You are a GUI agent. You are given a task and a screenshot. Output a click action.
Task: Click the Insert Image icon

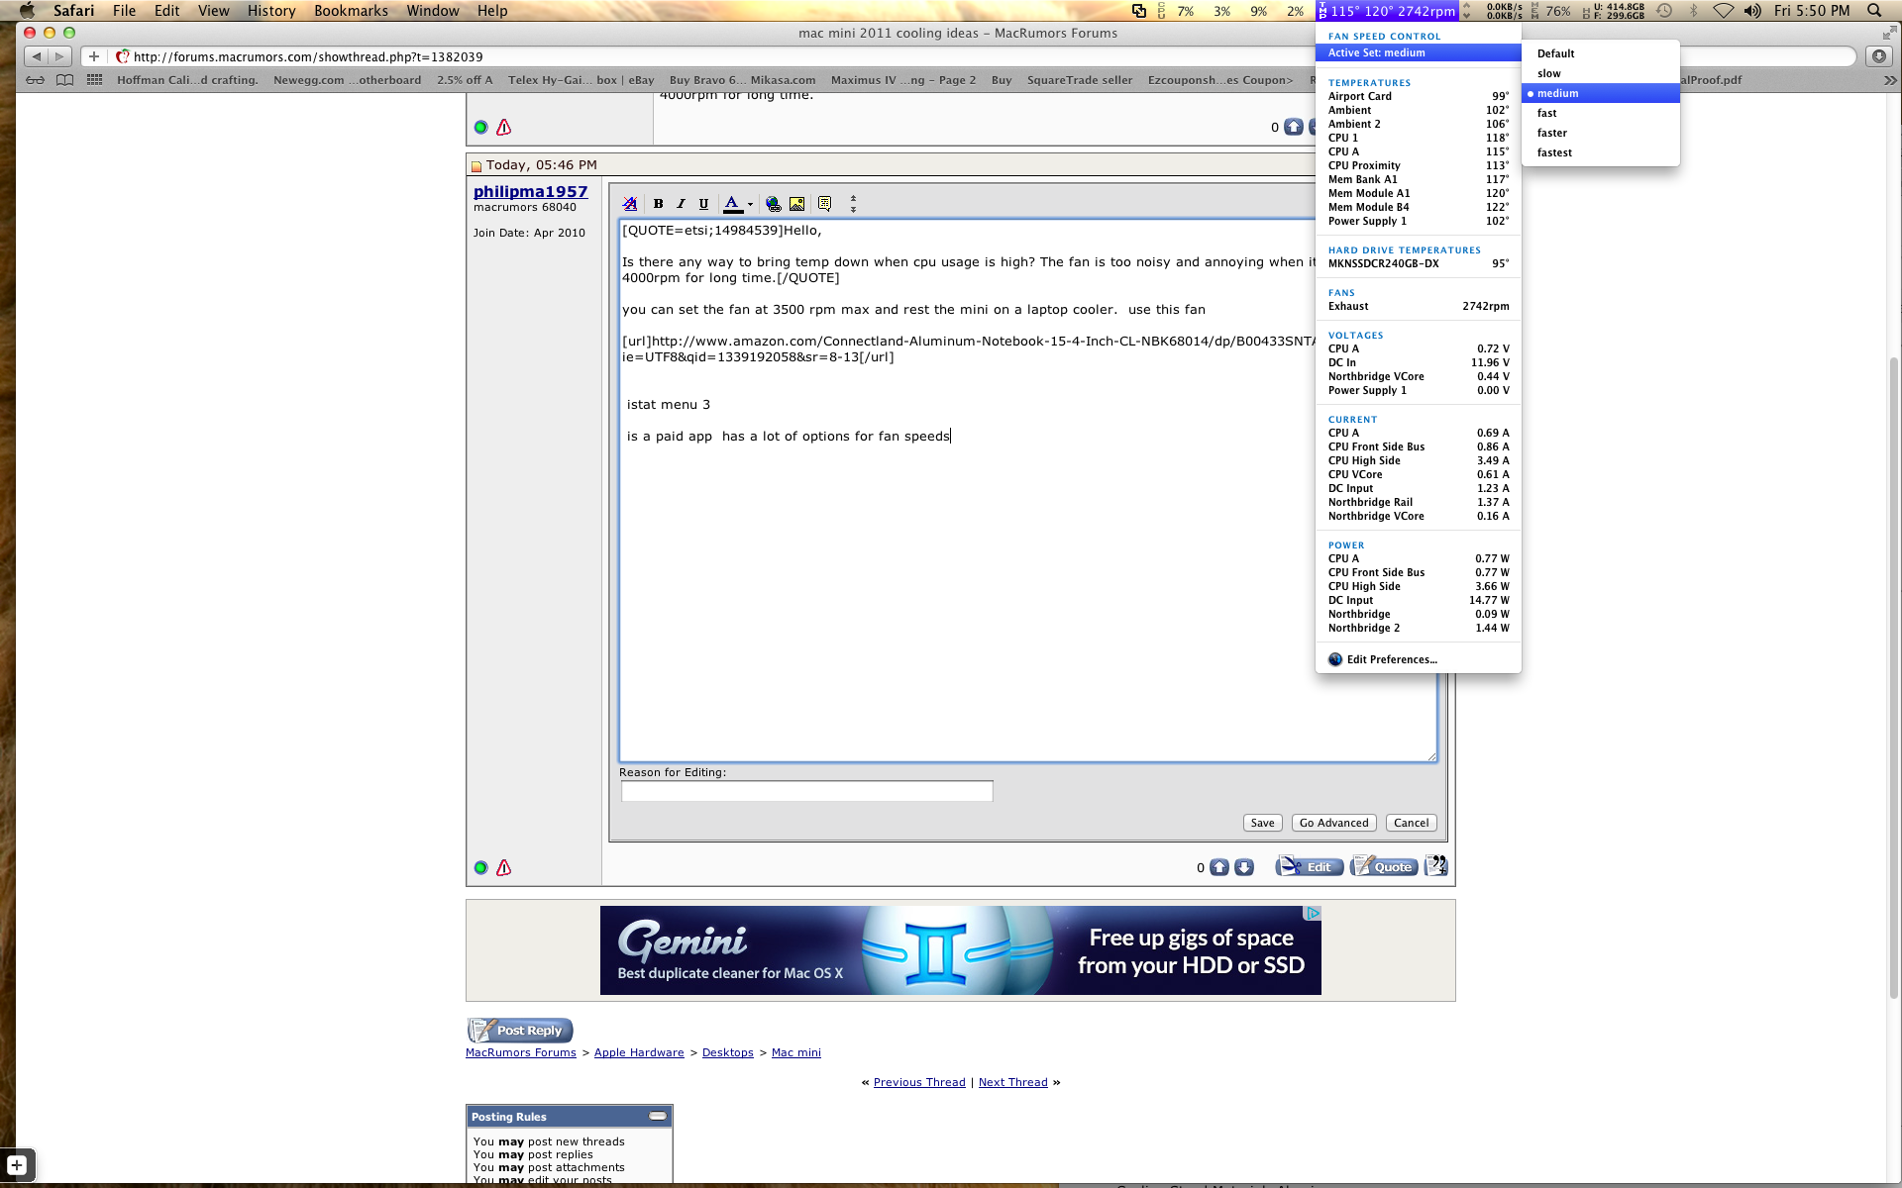(796, 204)
